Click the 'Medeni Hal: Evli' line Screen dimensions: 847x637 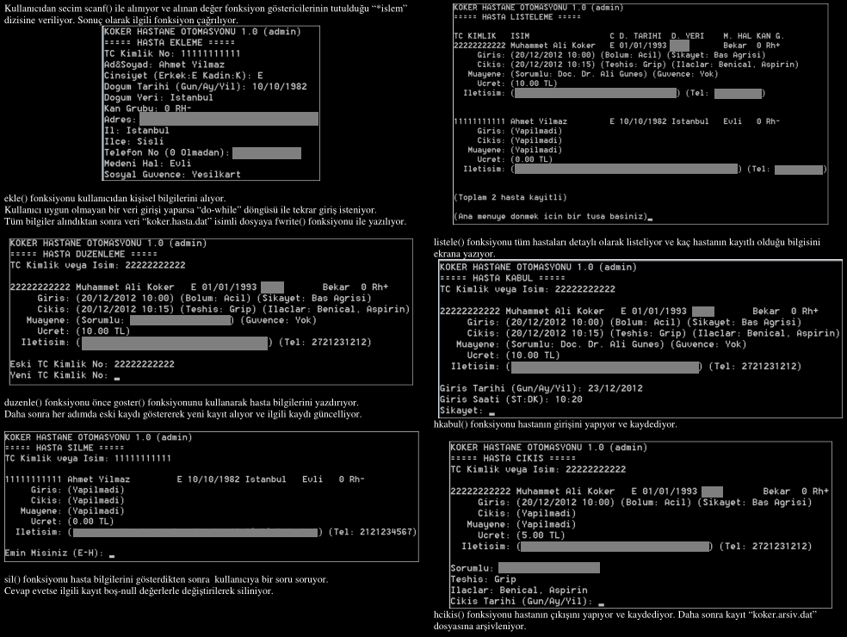point(147,164)
